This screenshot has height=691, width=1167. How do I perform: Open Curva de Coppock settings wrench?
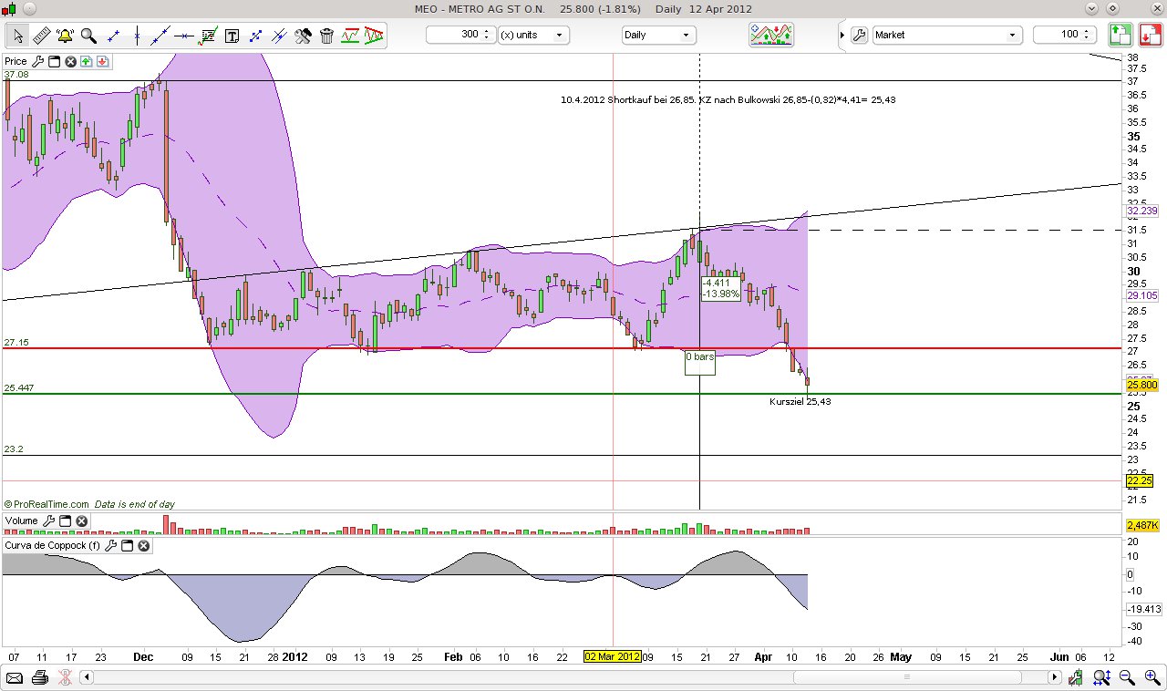click(110, 545)
